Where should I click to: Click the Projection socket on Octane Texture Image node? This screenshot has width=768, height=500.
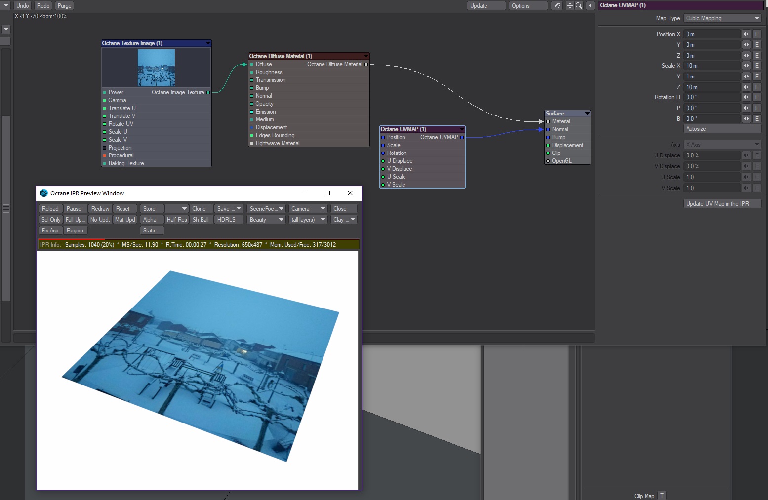104,148
